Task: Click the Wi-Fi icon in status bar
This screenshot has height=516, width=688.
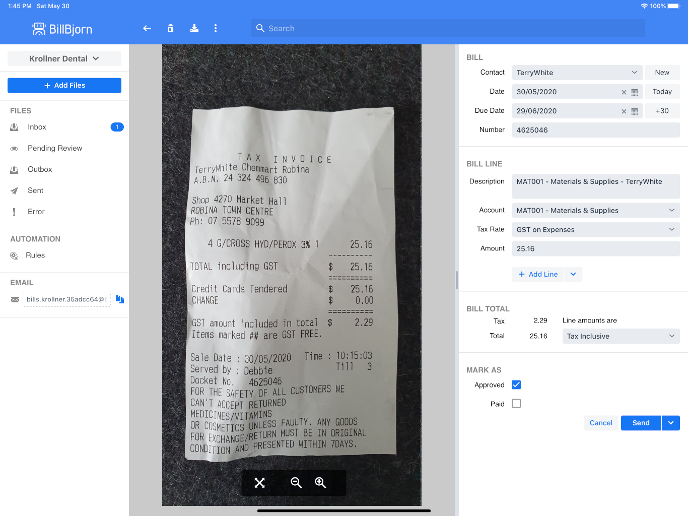Action: (644, 6)
